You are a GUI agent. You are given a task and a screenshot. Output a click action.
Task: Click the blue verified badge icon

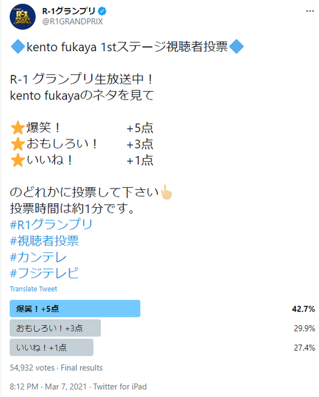pos(102,11)
